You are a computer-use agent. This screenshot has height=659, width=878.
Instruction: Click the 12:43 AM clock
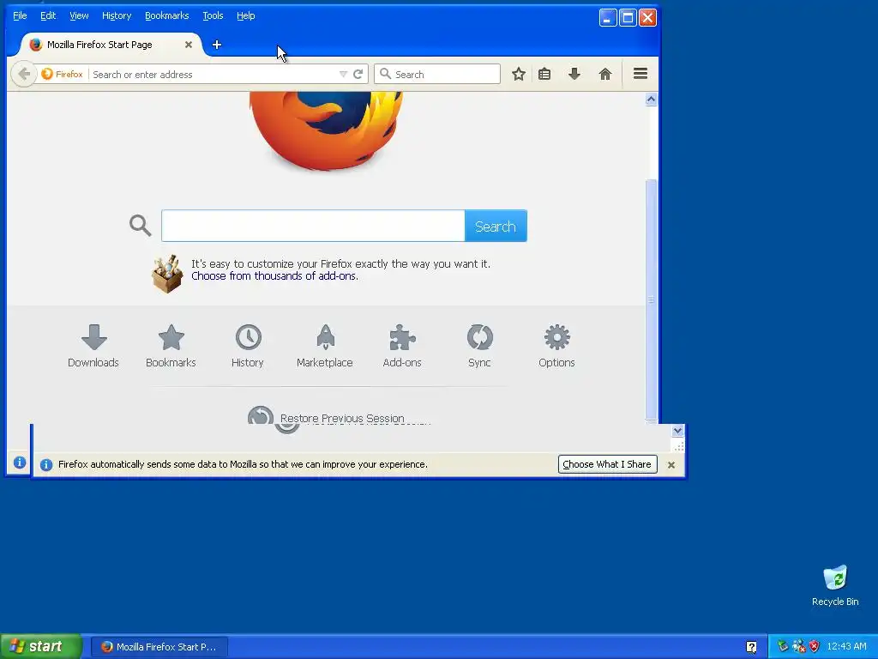[x=846, y=647]
